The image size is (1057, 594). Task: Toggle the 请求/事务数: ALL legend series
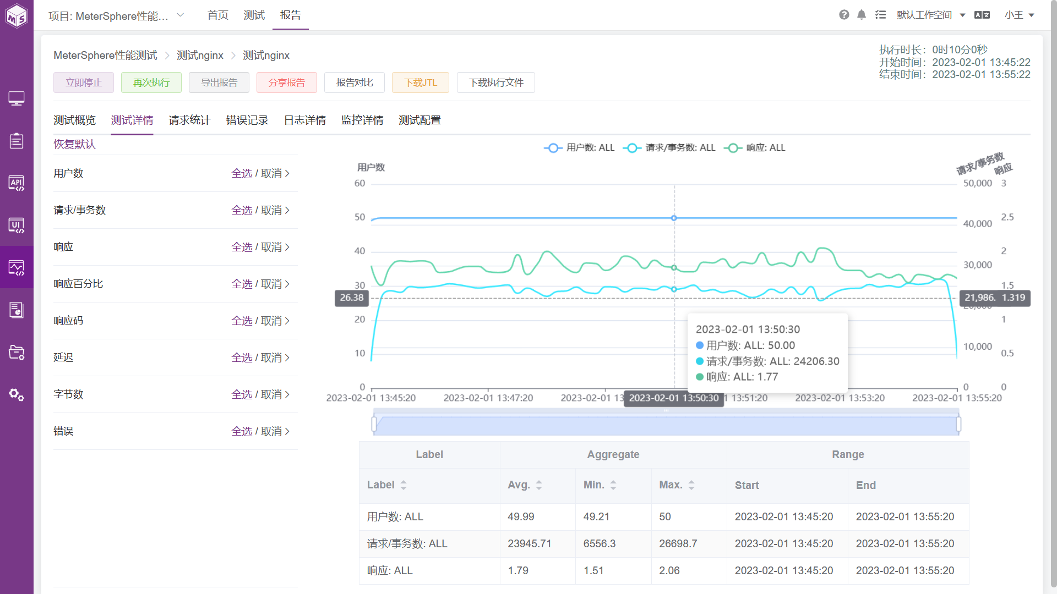point(669,148)
